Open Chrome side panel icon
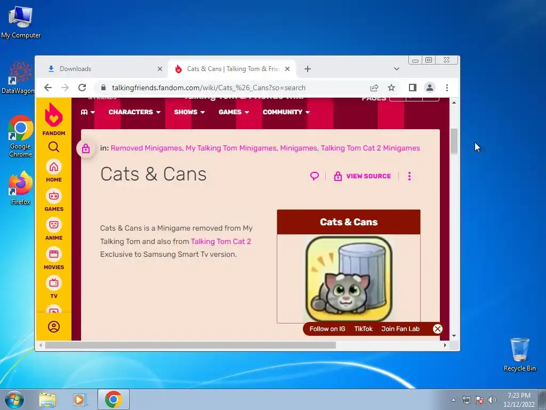 coord(413,88)
